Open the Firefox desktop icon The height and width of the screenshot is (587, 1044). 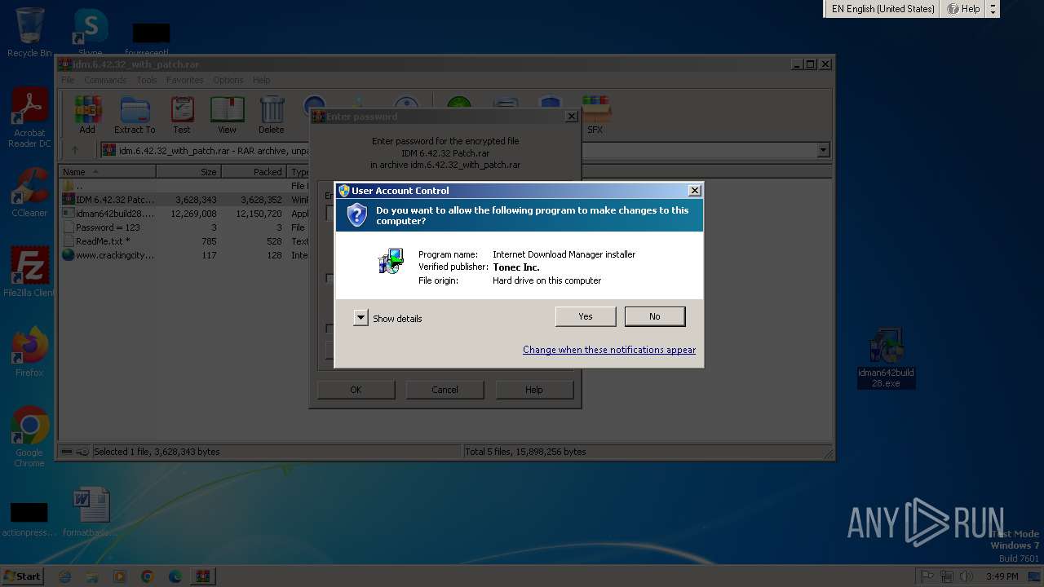[29, 352]
